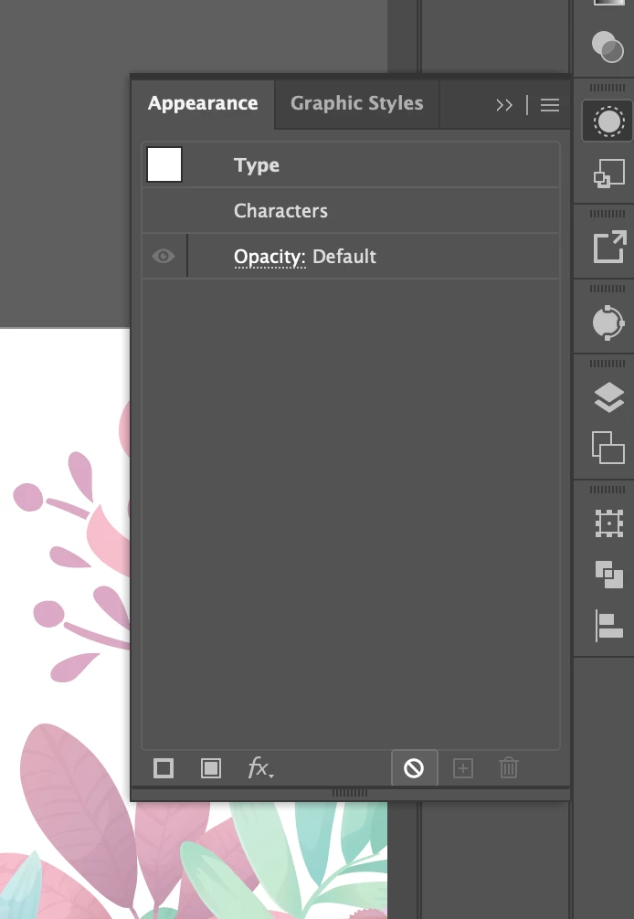Click the Default opacity value
The width and height of the screenshot is (634, 919).
[x=344, y=257]
